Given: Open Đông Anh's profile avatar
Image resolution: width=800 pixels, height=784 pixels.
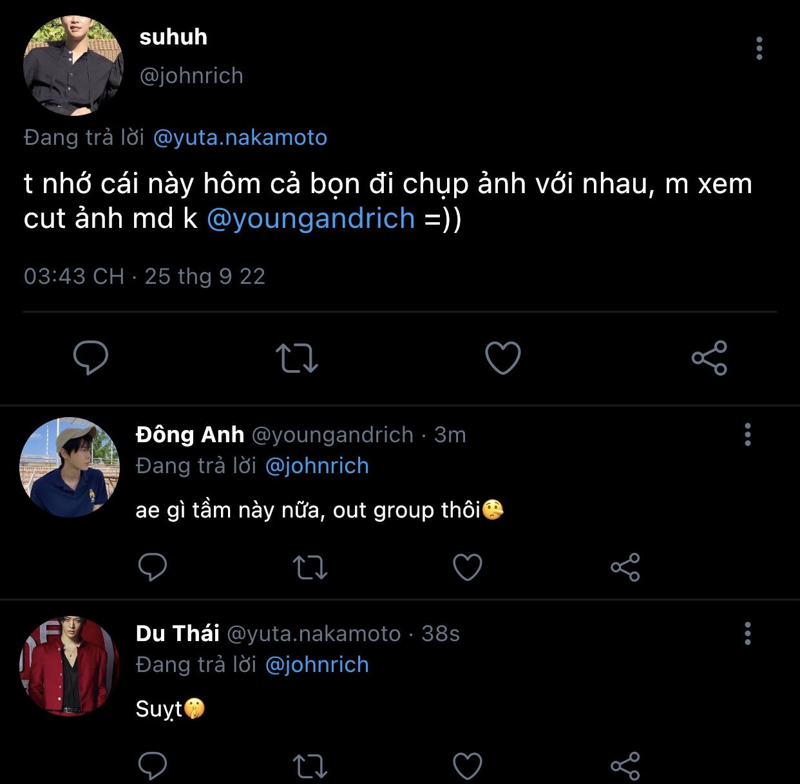Looking at the screenshot, I should (70, 467).
